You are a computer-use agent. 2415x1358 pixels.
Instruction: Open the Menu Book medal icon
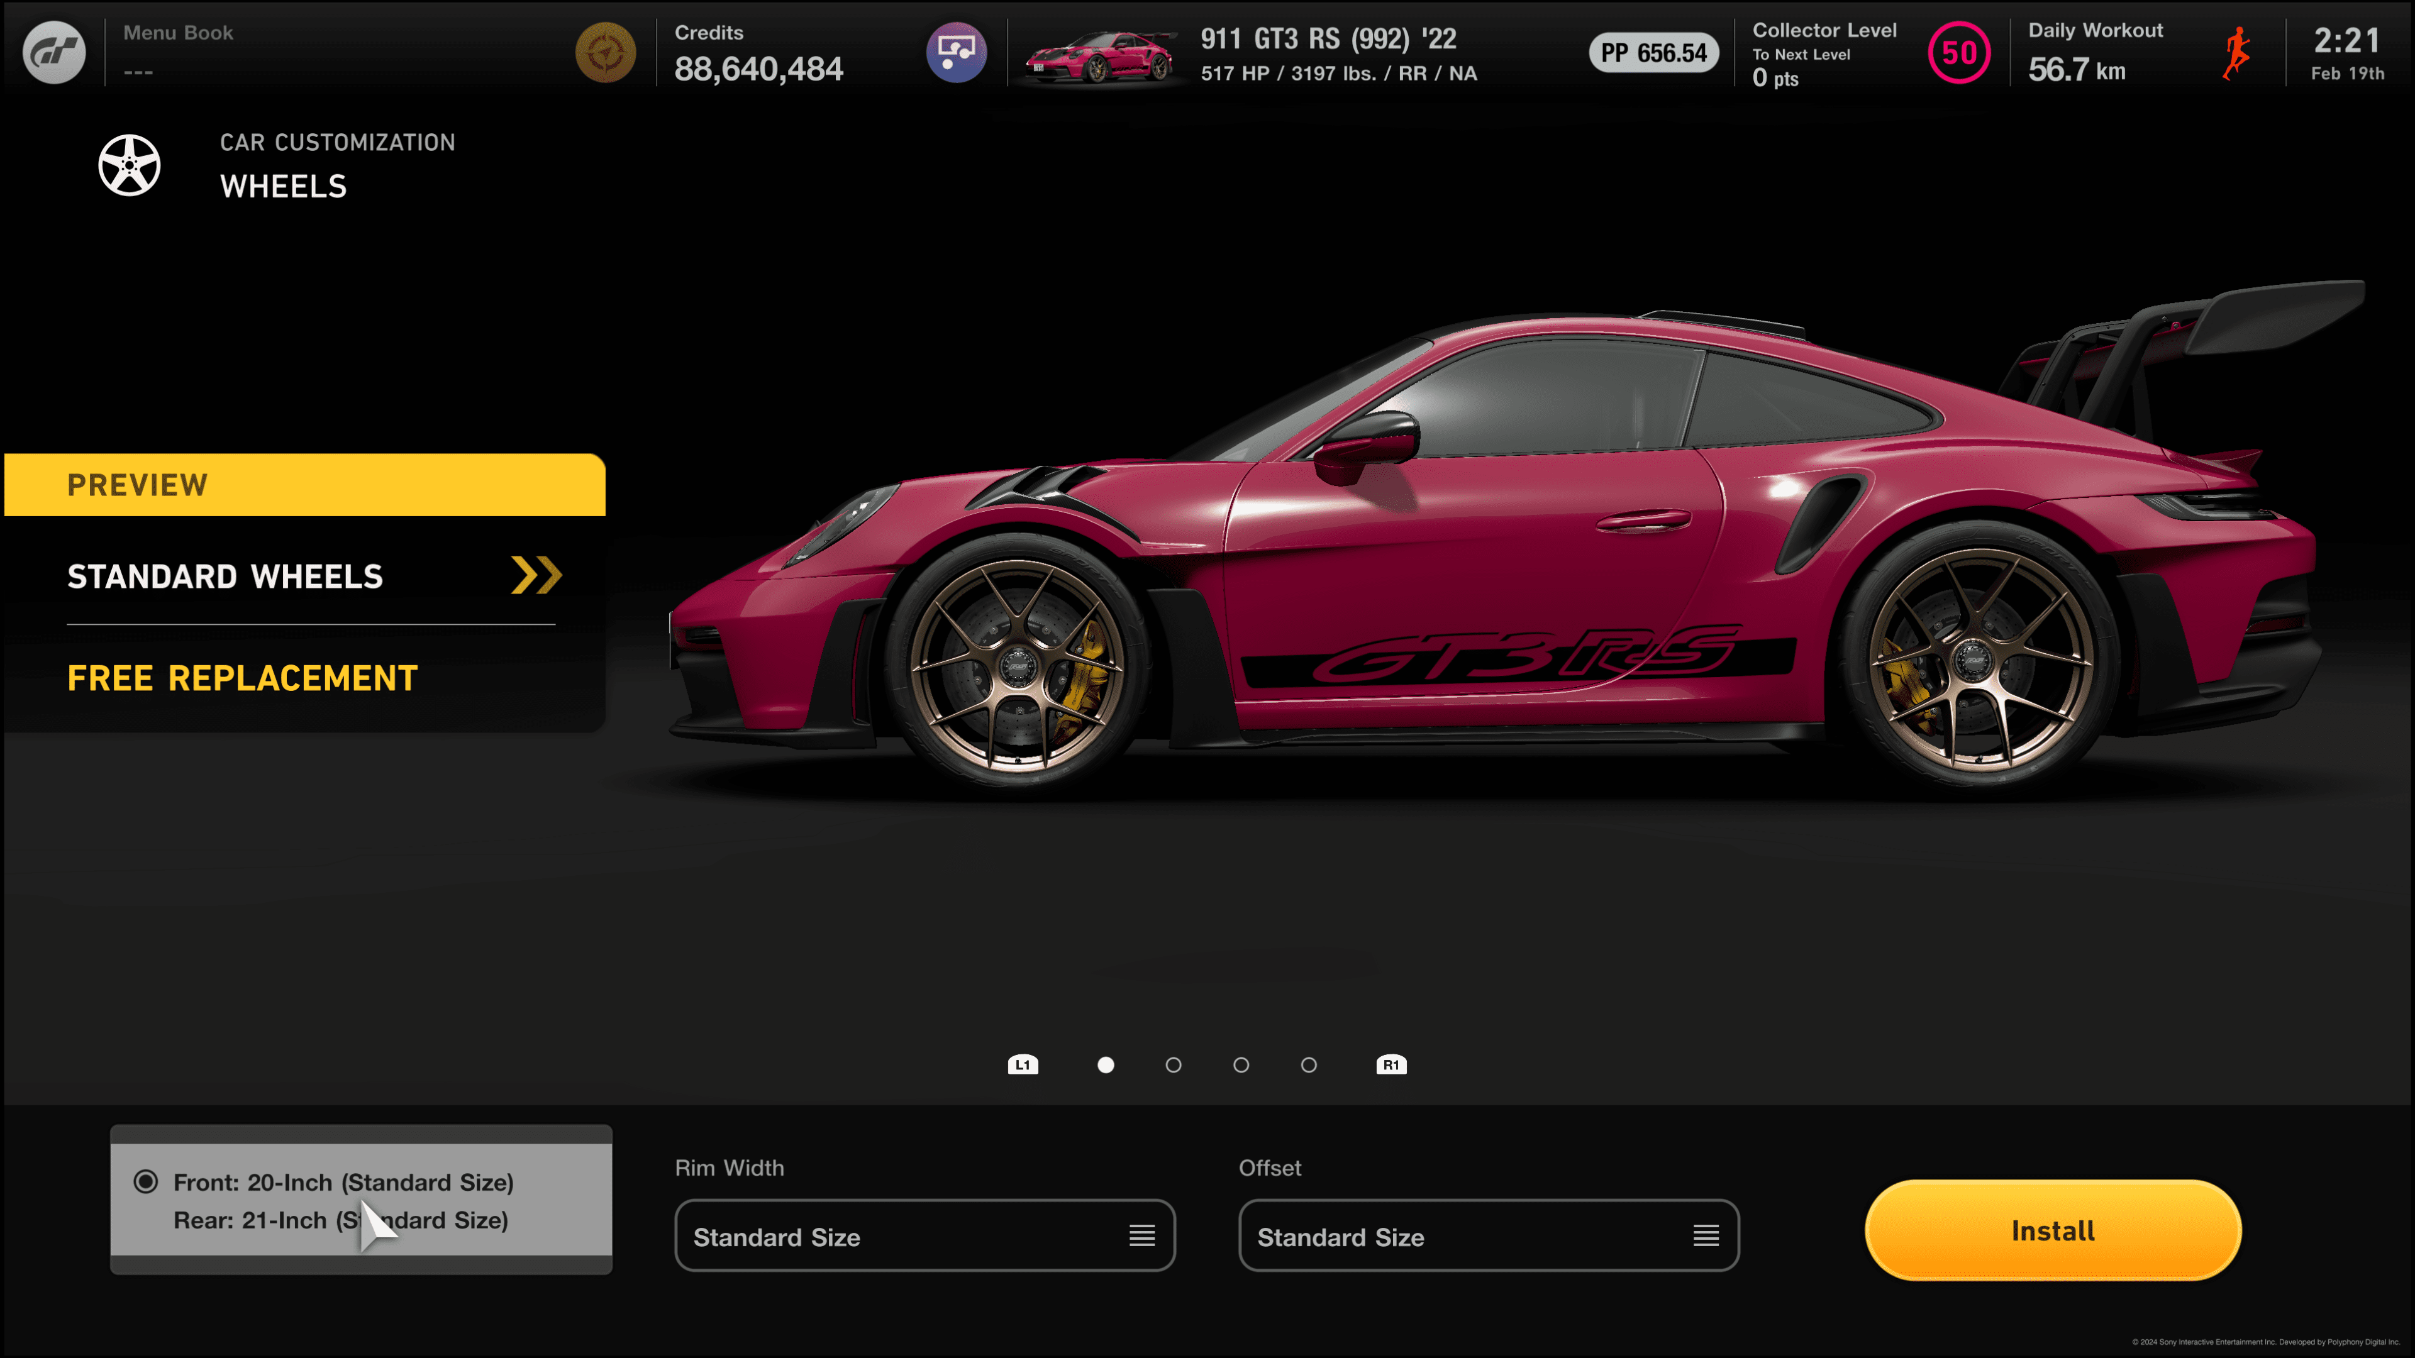(606, 52)
